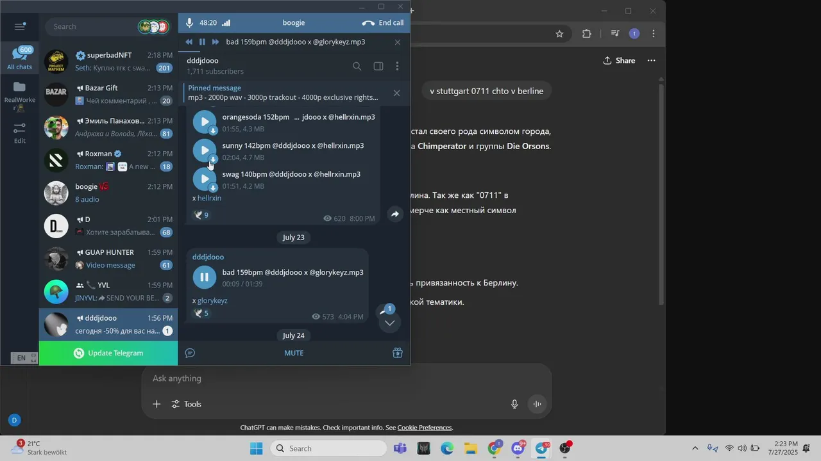Close the audio player bar
Image resolution: width=821 pixels, height=461 pixels.
click(398, 42)
